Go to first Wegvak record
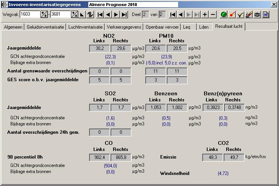The width and height of the screenshot is (279, 186). [x=100, y=14]
